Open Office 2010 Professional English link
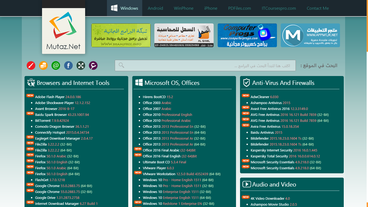The width and height of the screenshot is (368, 207). (x=167, y=115)
